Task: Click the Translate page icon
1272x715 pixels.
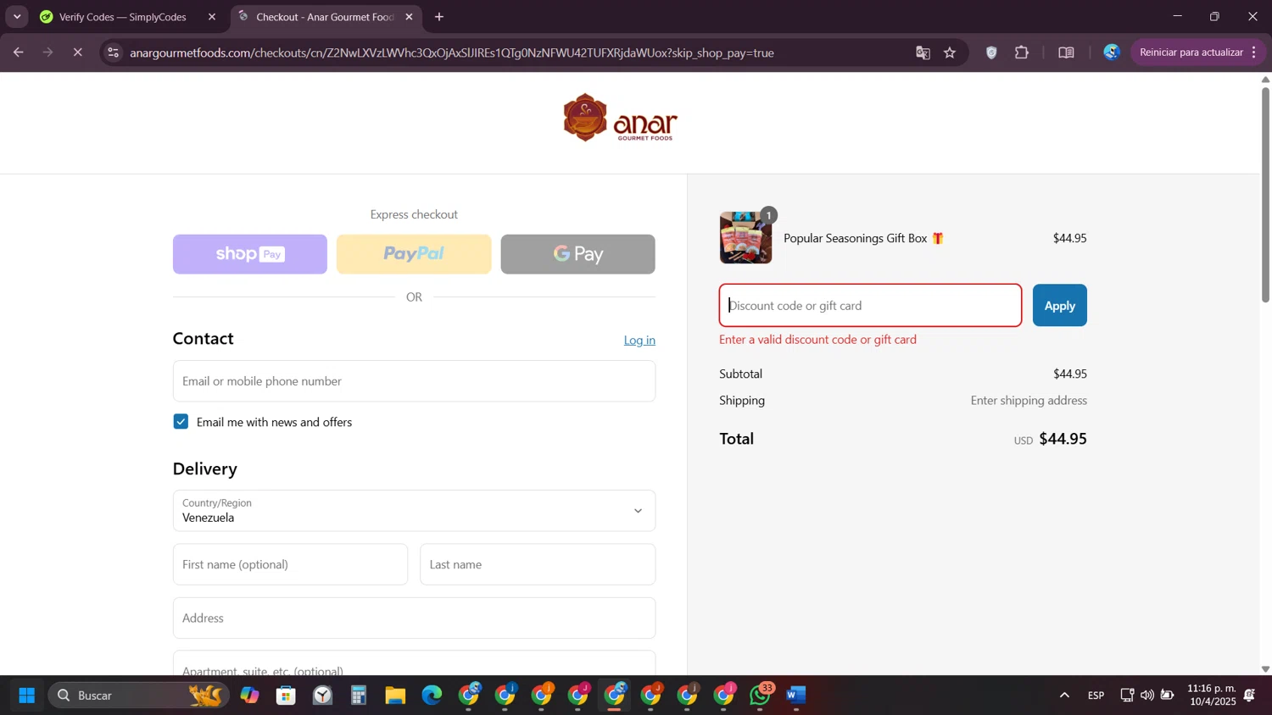Action: click(x=923, y=53)
